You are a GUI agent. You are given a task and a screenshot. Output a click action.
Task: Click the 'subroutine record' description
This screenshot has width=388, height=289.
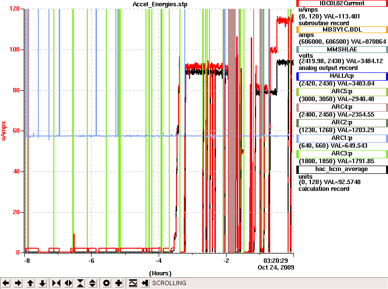pyautogui.click(x=323, y=23)
